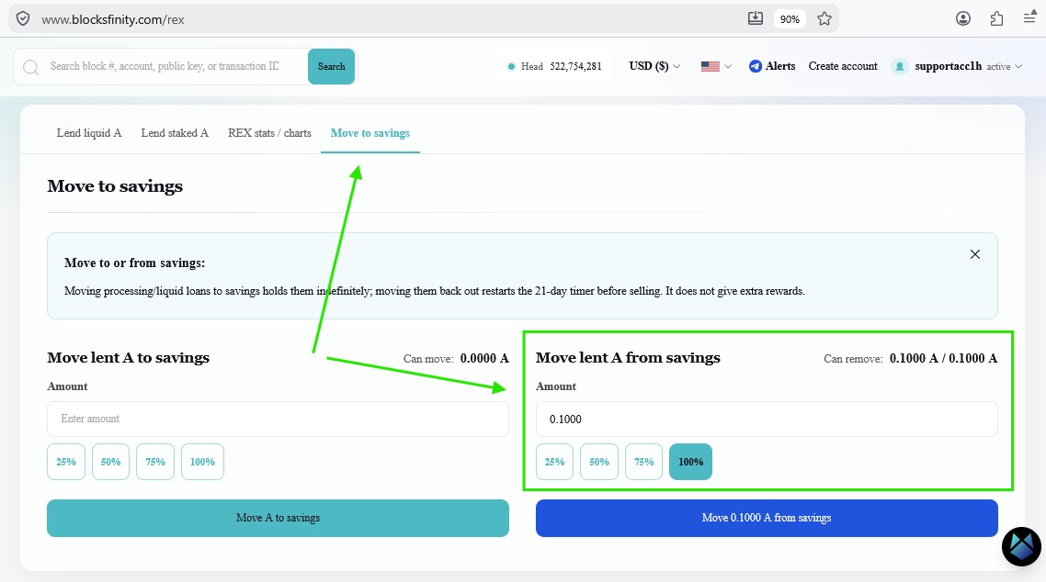Select 75% under Move lent A from savings

click(643, 462)
